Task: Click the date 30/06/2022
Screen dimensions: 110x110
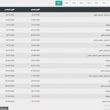Action: (10, 101)
